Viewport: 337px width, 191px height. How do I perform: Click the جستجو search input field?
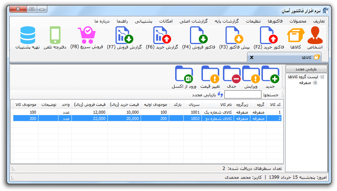point(243,94)
